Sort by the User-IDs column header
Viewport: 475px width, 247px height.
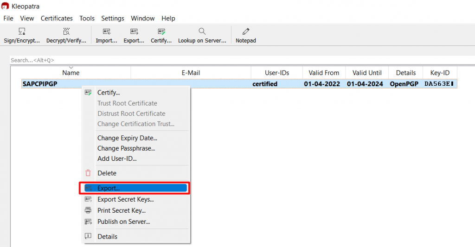277,73
